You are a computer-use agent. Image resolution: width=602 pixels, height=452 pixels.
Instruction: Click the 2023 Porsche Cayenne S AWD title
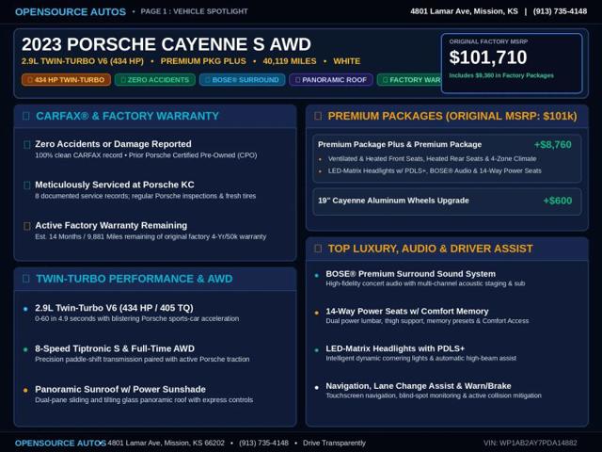(166, 44)
